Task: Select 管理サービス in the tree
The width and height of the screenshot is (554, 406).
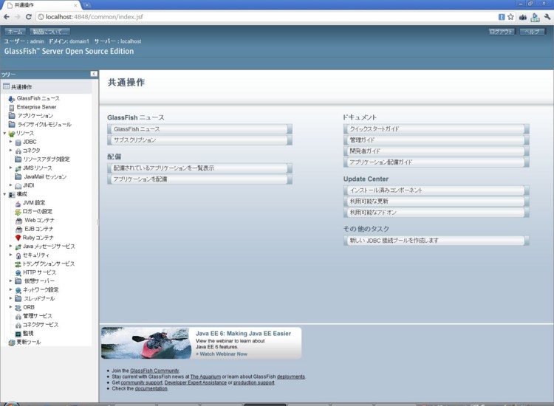Action: point(38,316)
